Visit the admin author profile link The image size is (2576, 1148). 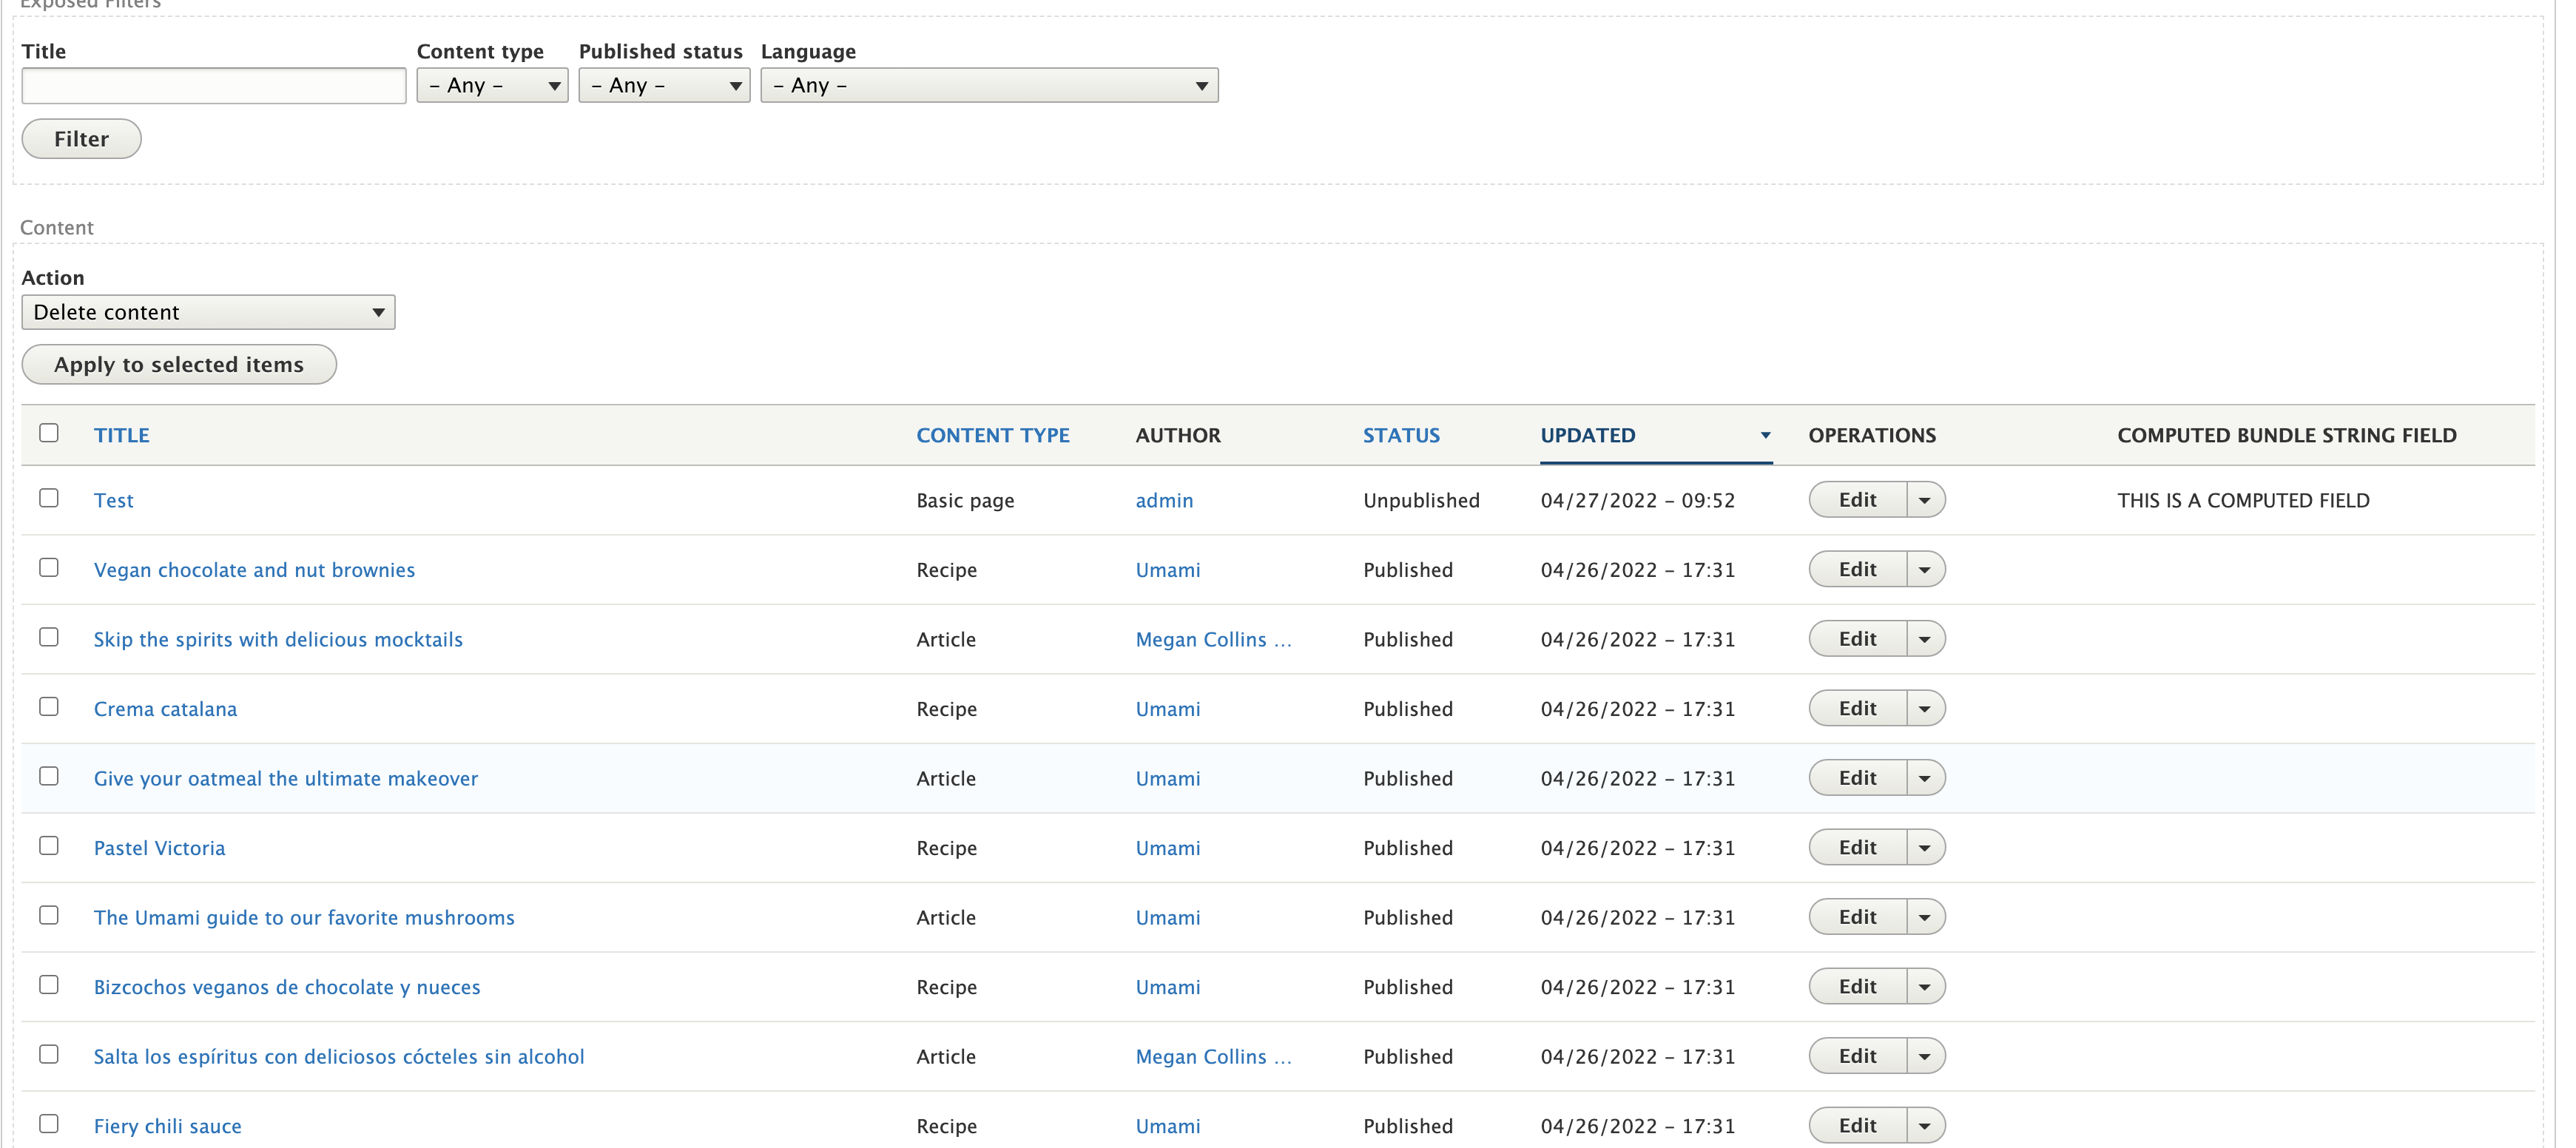pos(1164,500)
